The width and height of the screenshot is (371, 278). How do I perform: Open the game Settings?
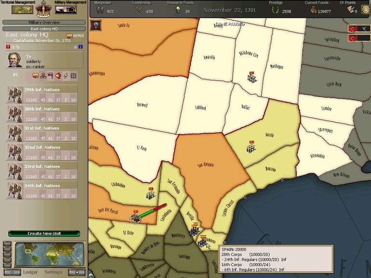click(53, 272)
